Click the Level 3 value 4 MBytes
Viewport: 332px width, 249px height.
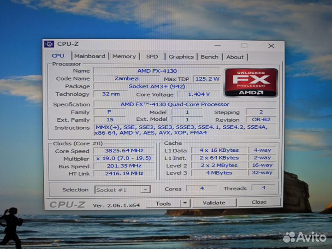click(219, 173)
